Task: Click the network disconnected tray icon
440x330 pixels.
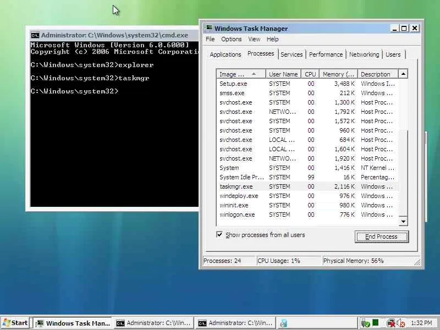Action: pos(391,323)
